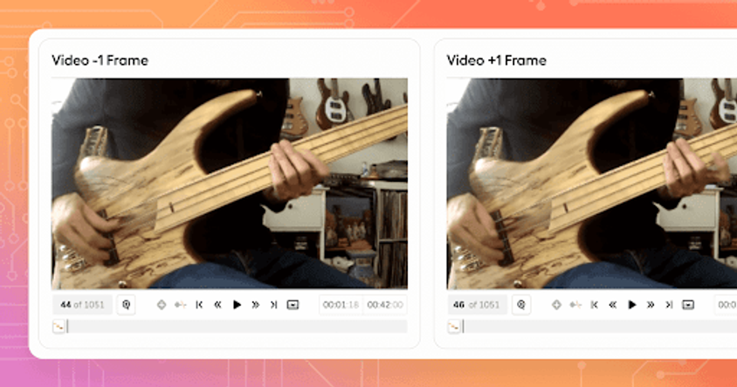The width and height of the screenshot is (737, 387).
Task: Click the Video -1 Frame preview image
Action: tap(230, 183)
